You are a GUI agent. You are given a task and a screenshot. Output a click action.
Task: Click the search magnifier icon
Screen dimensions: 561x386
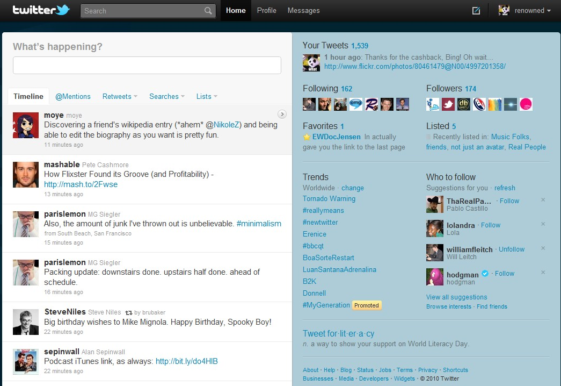(208, 11)
